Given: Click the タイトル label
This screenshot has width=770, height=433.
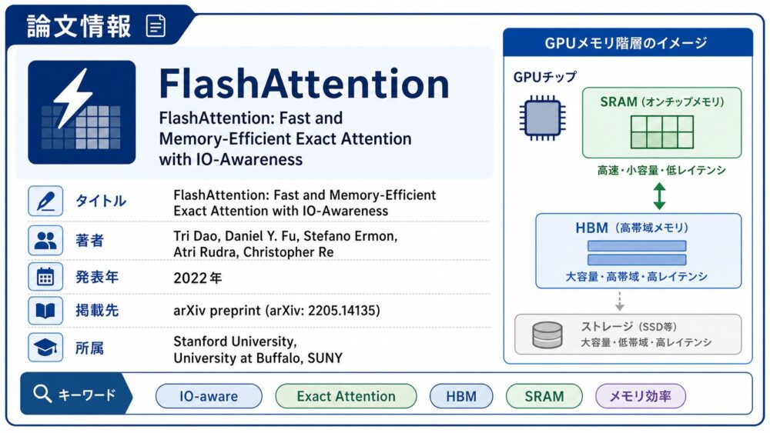Looking at the screenshot, I should (101, 201).
